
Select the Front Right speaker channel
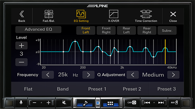point(106,30)
